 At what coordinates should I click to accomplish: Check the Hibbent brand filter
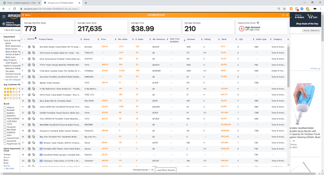tap(5, 107)
